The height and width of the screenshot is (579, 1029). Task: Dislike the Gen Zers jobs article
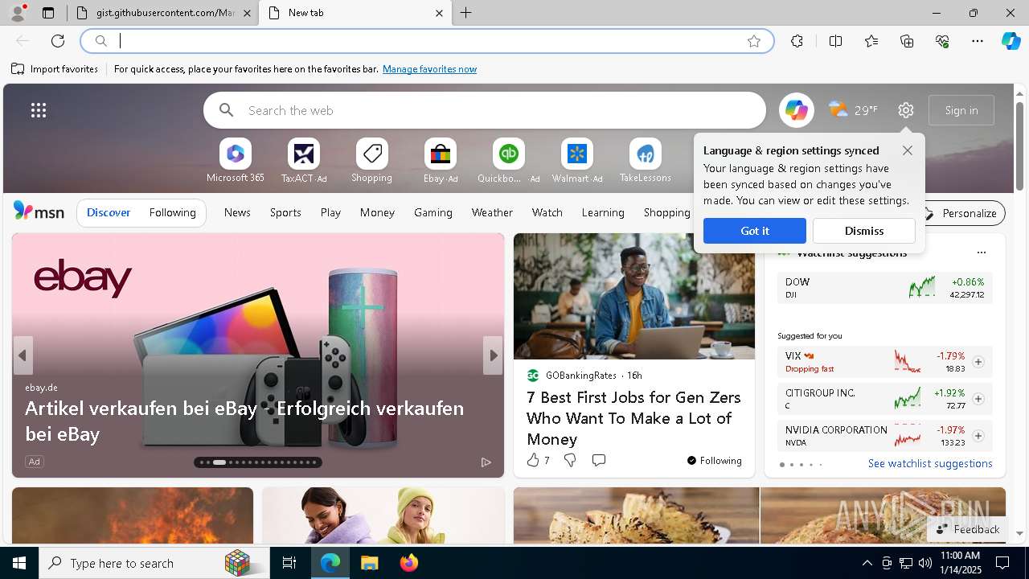569,460
